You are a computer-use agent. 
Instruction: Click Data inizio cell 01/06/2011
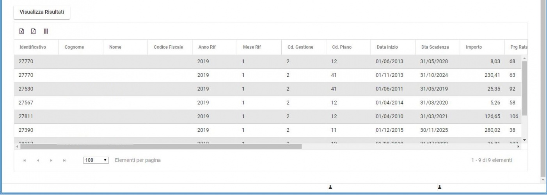389,89
